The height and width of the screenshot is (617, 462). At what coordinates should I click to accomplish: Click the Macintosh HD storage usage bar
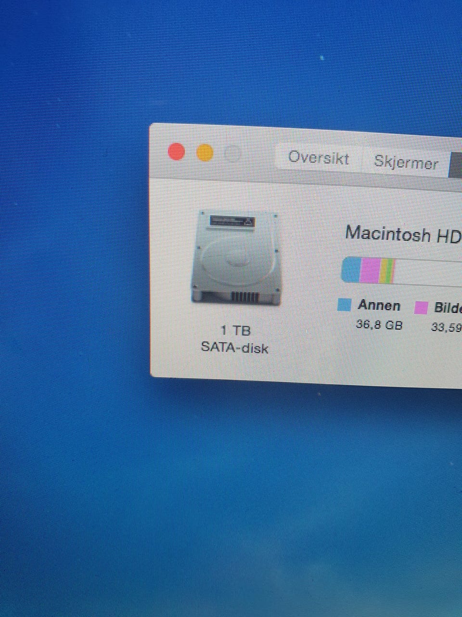[x=402, y=271]
